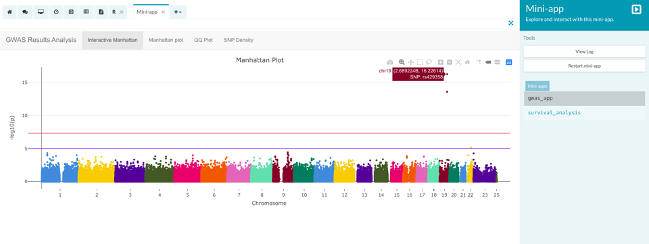Click the Zoom in plot button
This screenshot has height=244, width=649.
click(441, 62)
